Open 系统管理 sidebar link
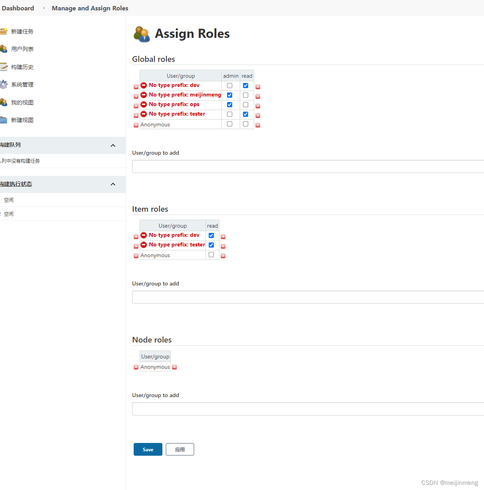Screen dimensions: 484x490 22,85
